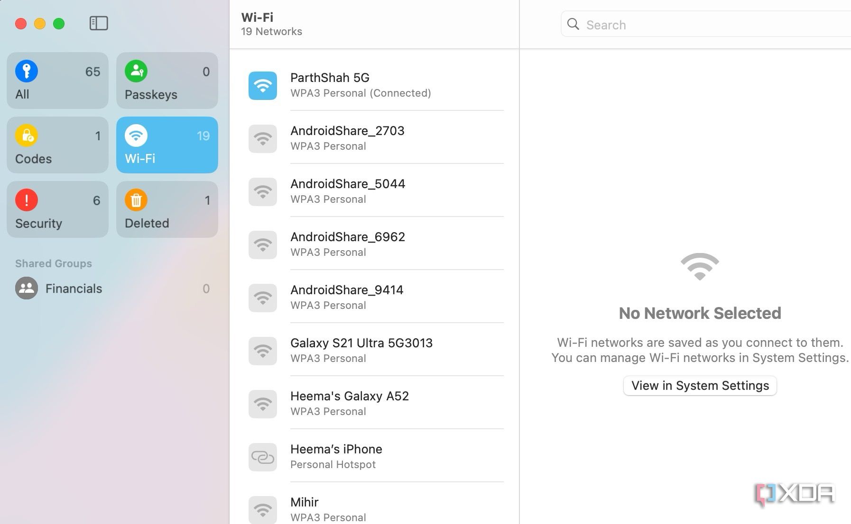This screenshot has width=851, height=524.
Task: Open the Passkeys category
Action: click(167, 81)
